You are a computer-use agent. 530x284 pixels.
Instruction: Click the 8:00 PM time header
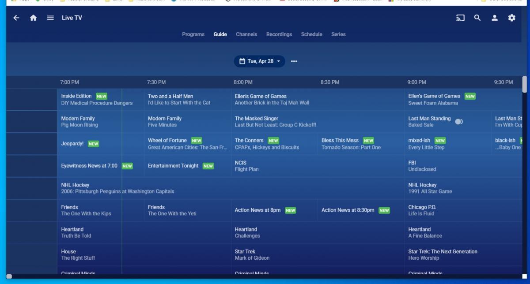tap(243, 82)
